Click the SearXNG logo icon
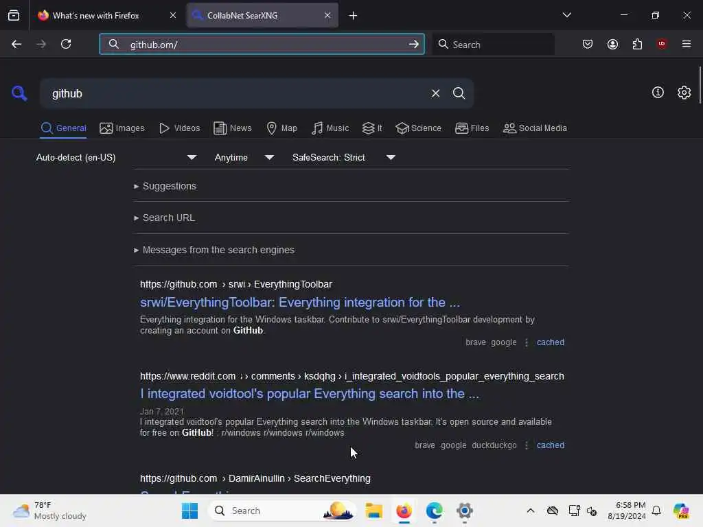The image size is (703, 527). click(x=19, y=93)
